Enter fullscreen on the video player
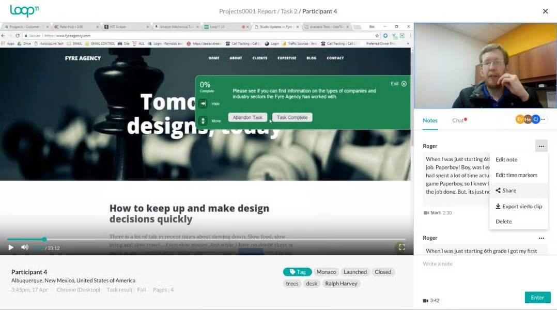This screenshot has width=557, height=310. tap(401, 247)
